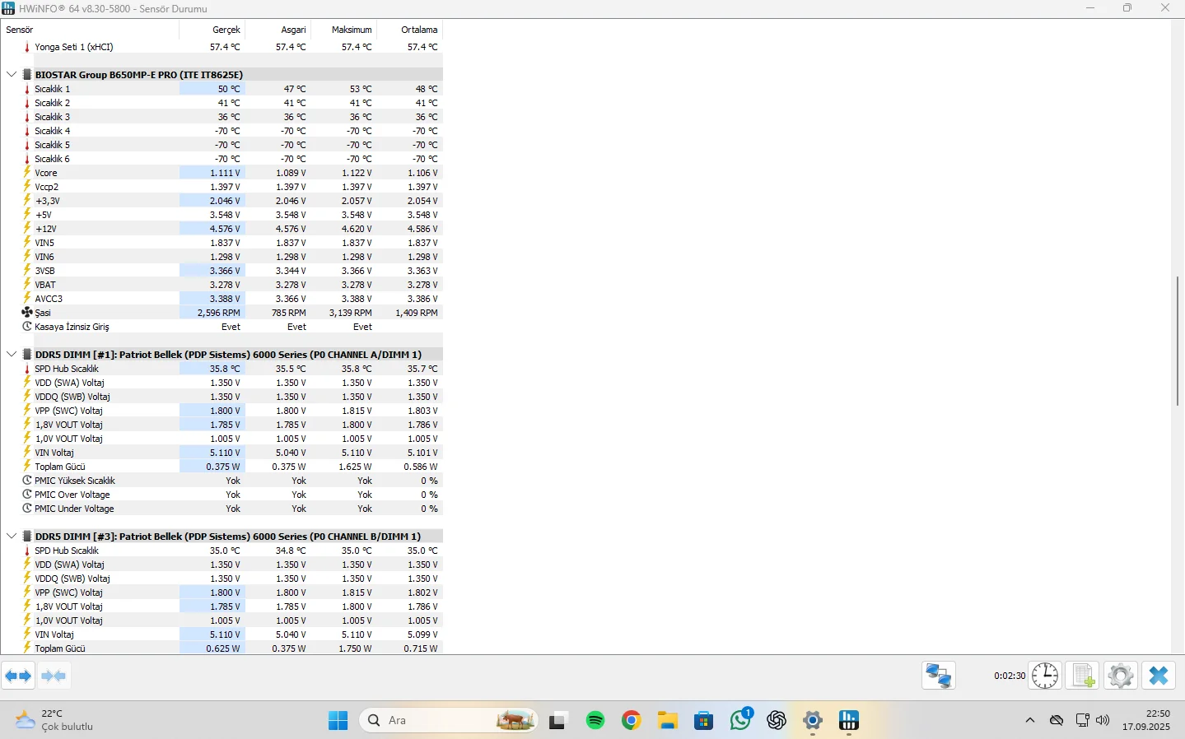Click the Task View taskbar icon
Viewport: 1185px width, 739px height.
point(559,721)
